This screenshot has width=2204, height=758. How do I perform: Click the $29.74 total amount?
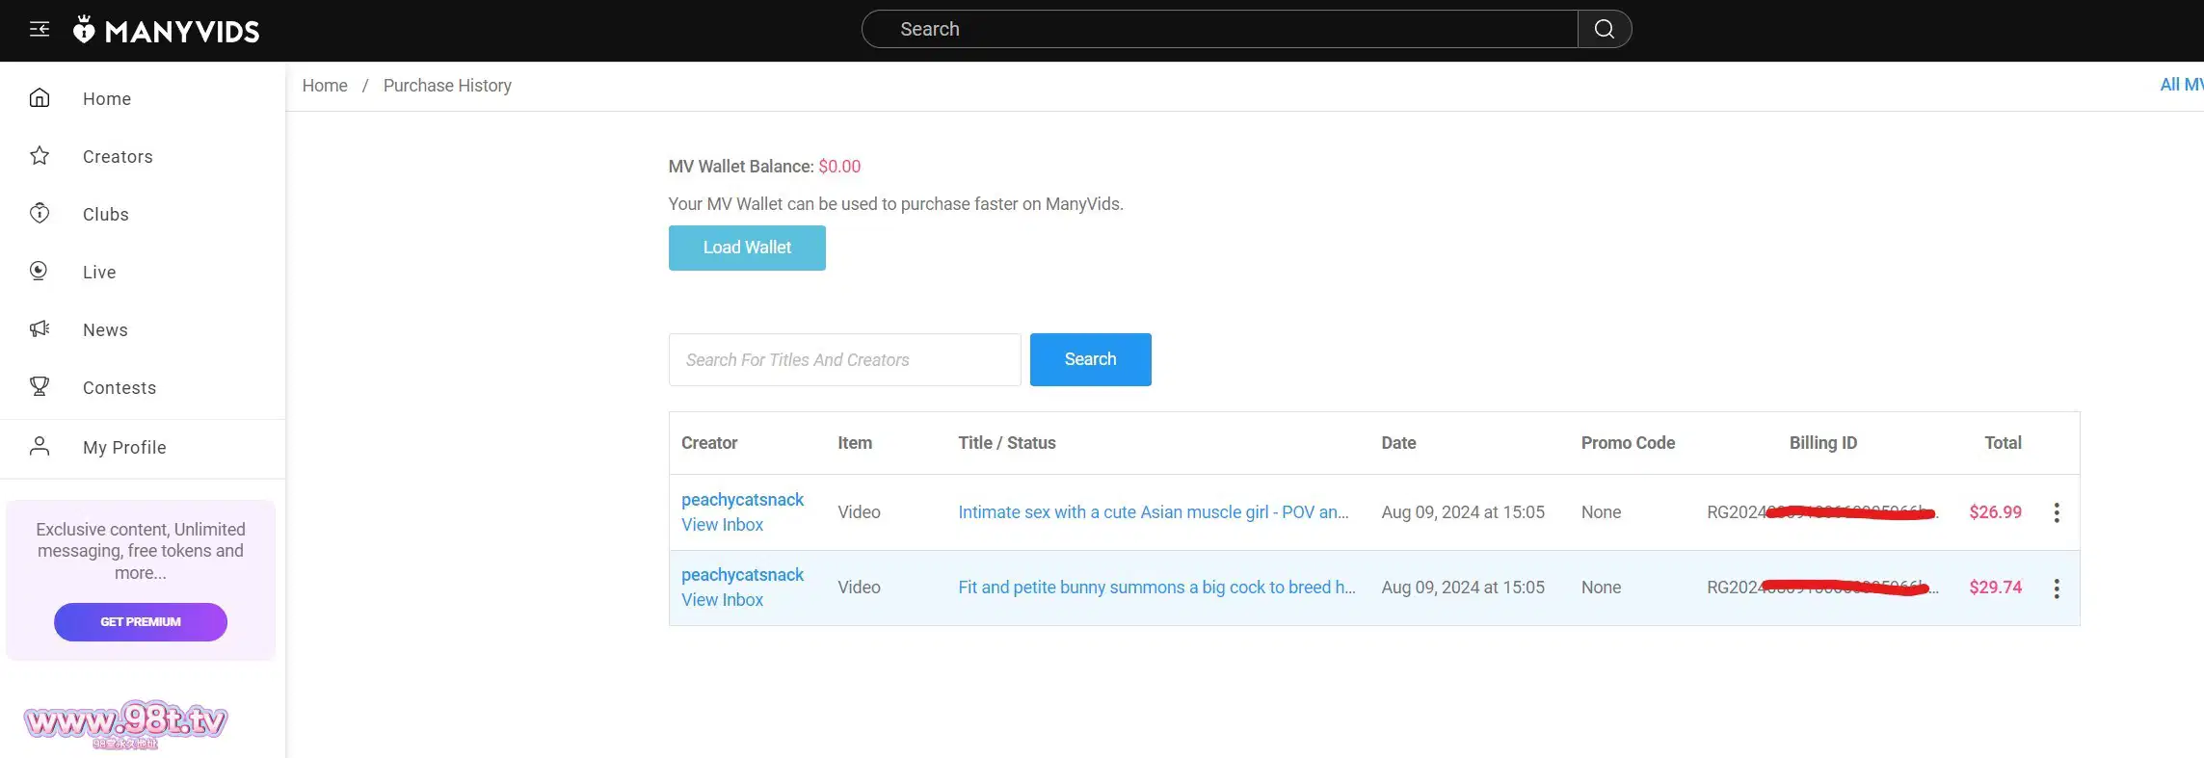point(1995,588)
